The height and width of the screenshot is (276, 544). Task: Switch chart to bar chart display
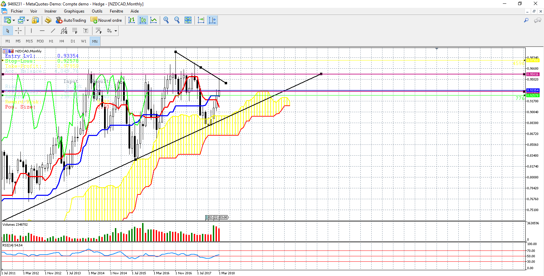132,20
